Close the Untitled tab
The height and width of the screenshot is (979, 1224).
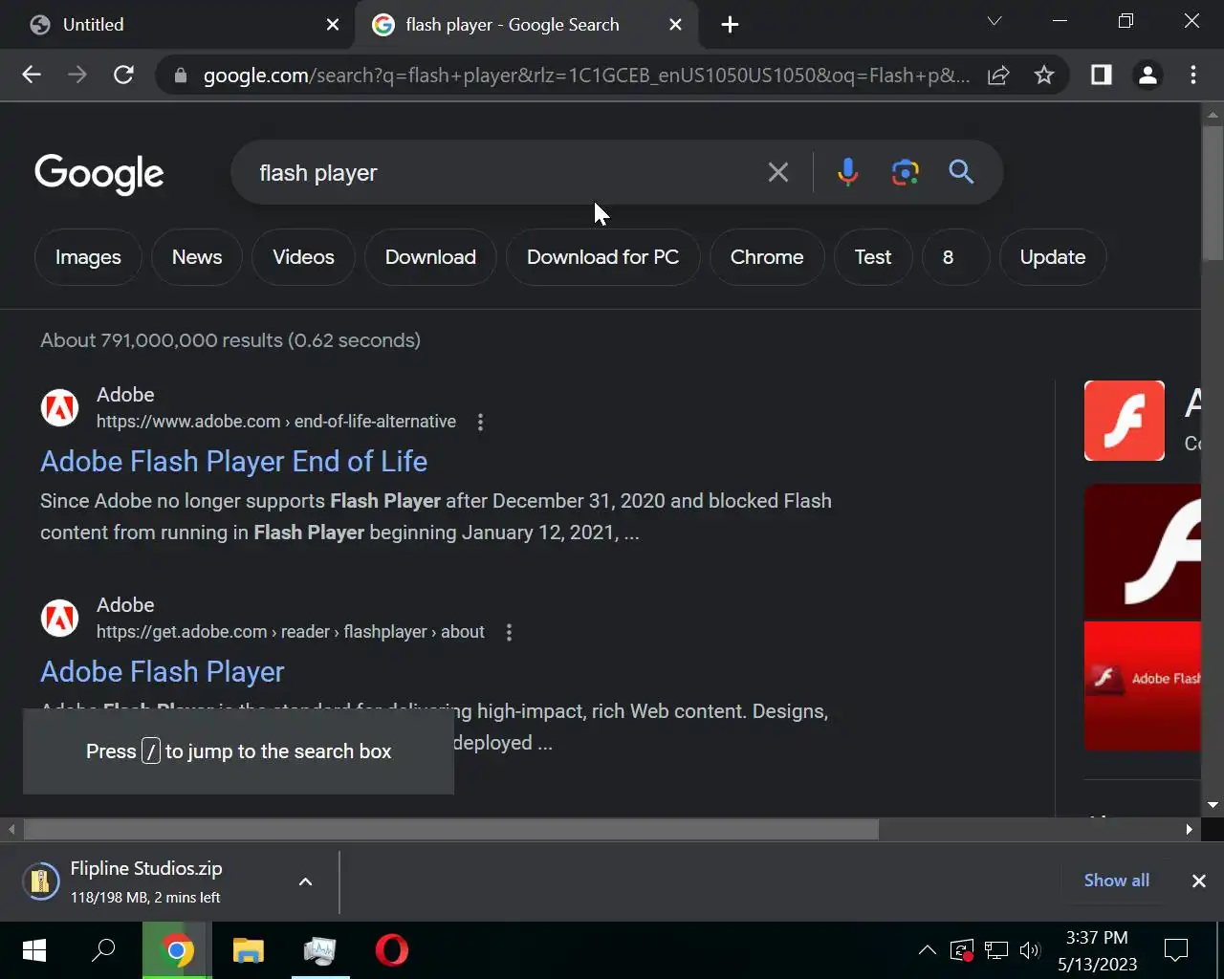click(x=333, y=25)
